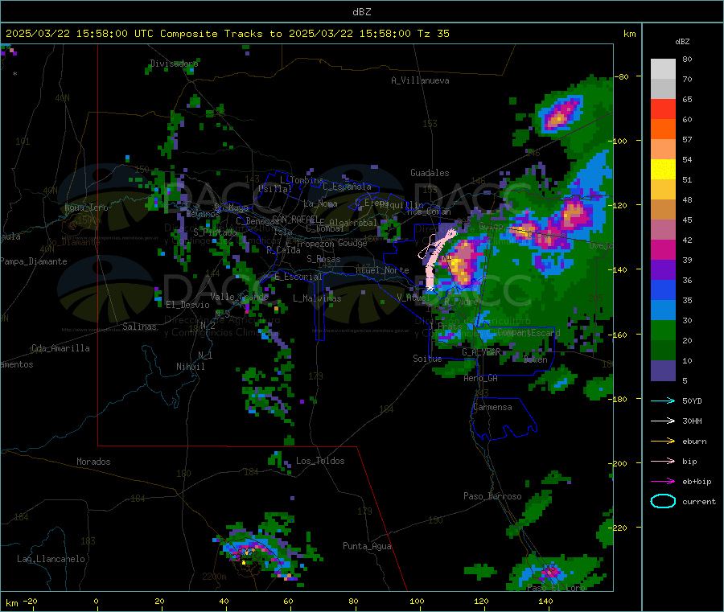Click the Punta_Agua place label
724x612 pixels.
(x=367, y=547)
